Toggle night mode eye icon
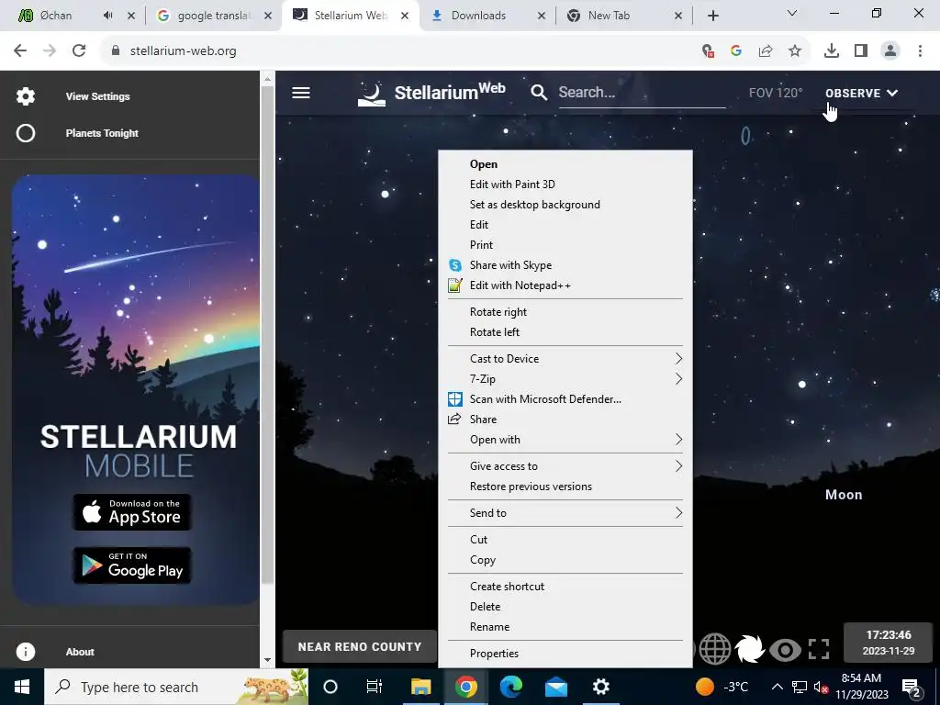Image resolution: width=940 pixels, height=705 pixels. 785,649
